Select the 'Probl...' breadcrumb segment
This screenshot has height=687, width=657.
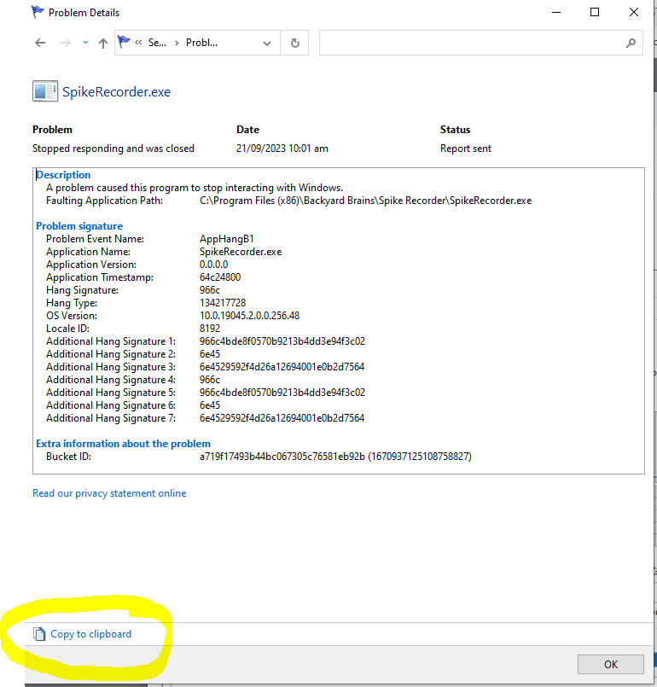(201, 43)
